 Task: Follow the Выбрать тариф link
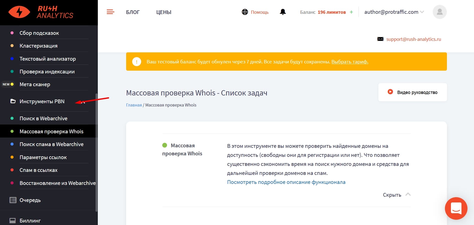coord(350,62)
